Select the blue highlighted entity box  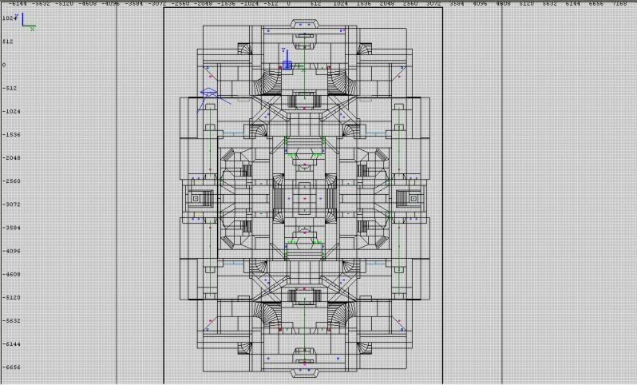[x=287, y=65]
